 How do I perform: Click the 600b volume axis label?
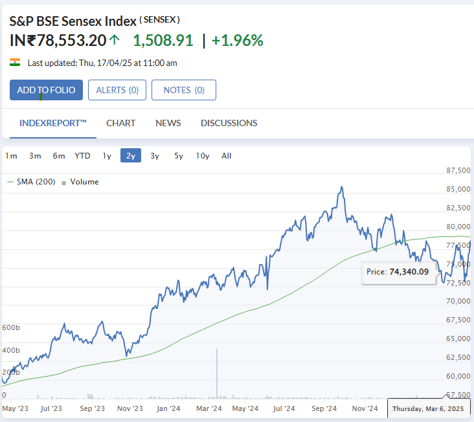click(x=11, y=328)
